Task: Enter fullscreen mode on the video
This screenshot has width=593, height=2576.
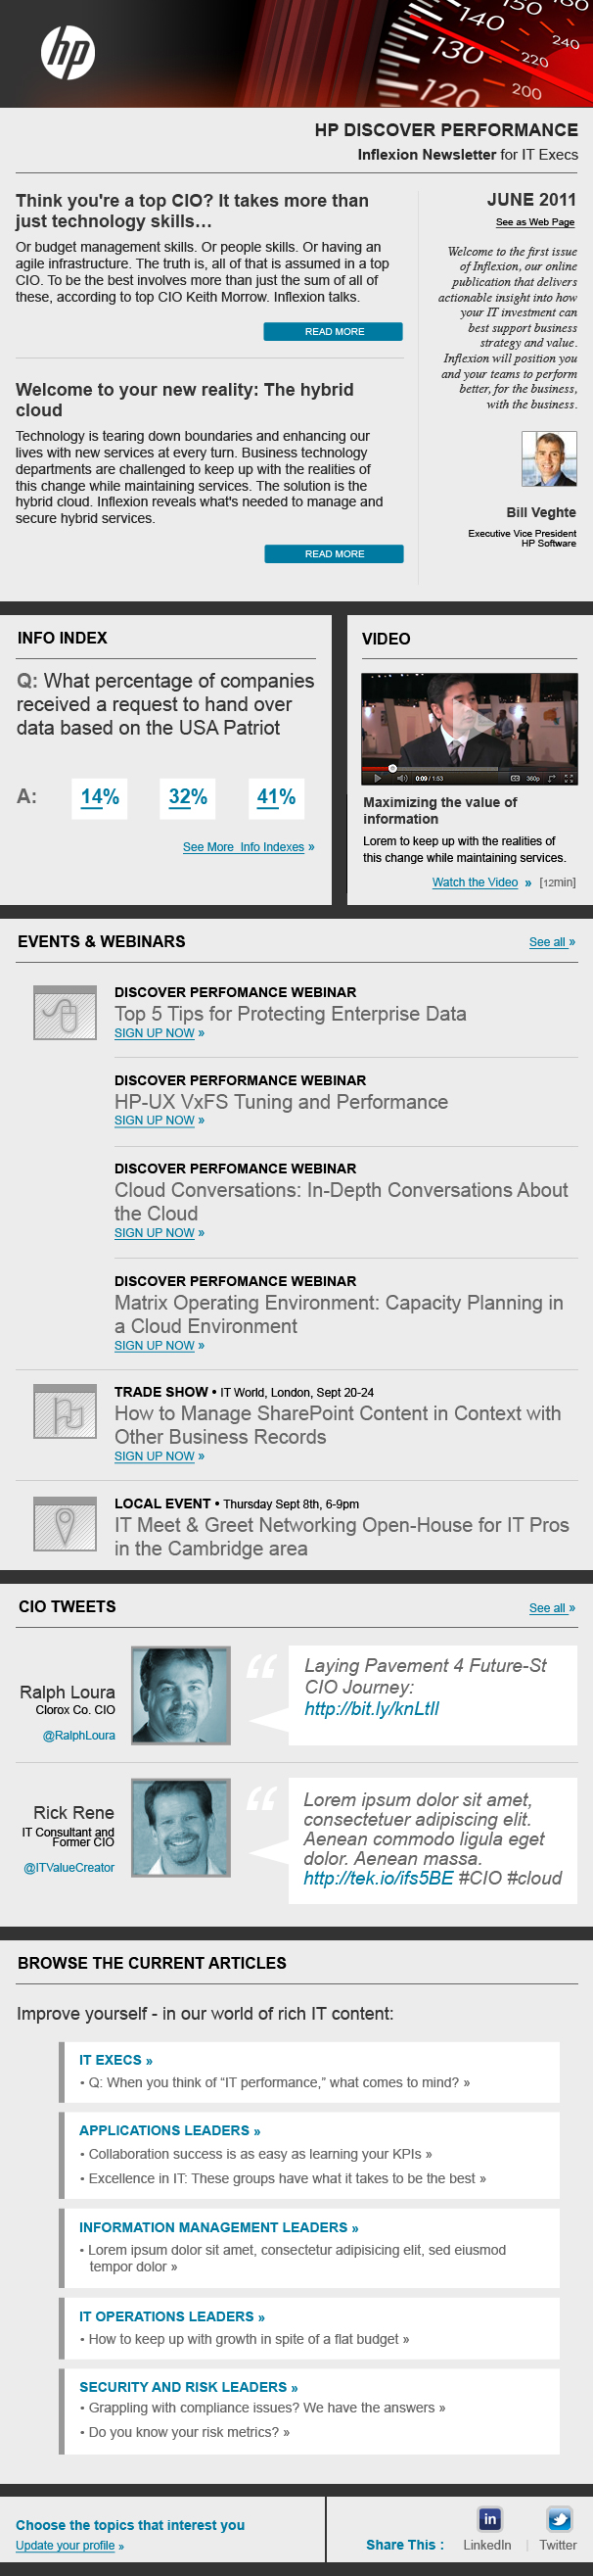Action: coord(570,778)
